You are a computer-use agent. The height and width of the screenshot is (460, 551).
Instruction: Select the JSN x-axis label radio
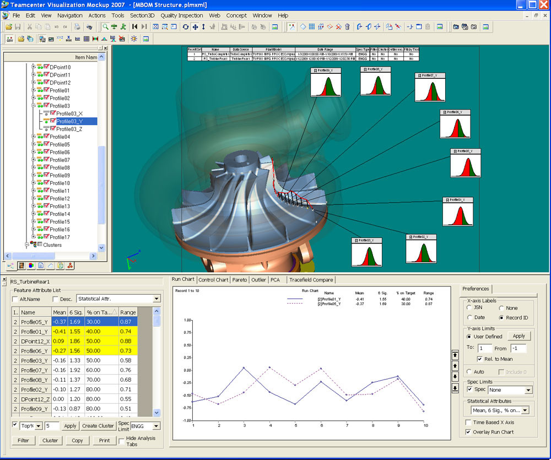click(469, 307)
